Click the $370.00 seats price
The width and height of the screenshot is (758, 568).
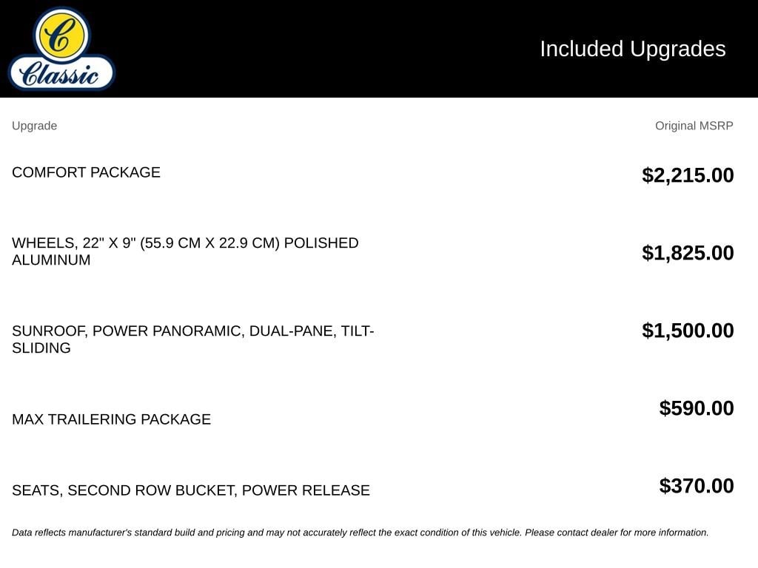(x=696, y=486)
